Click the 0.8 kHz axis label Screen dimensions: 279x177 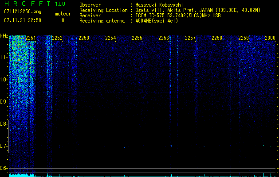4,124
